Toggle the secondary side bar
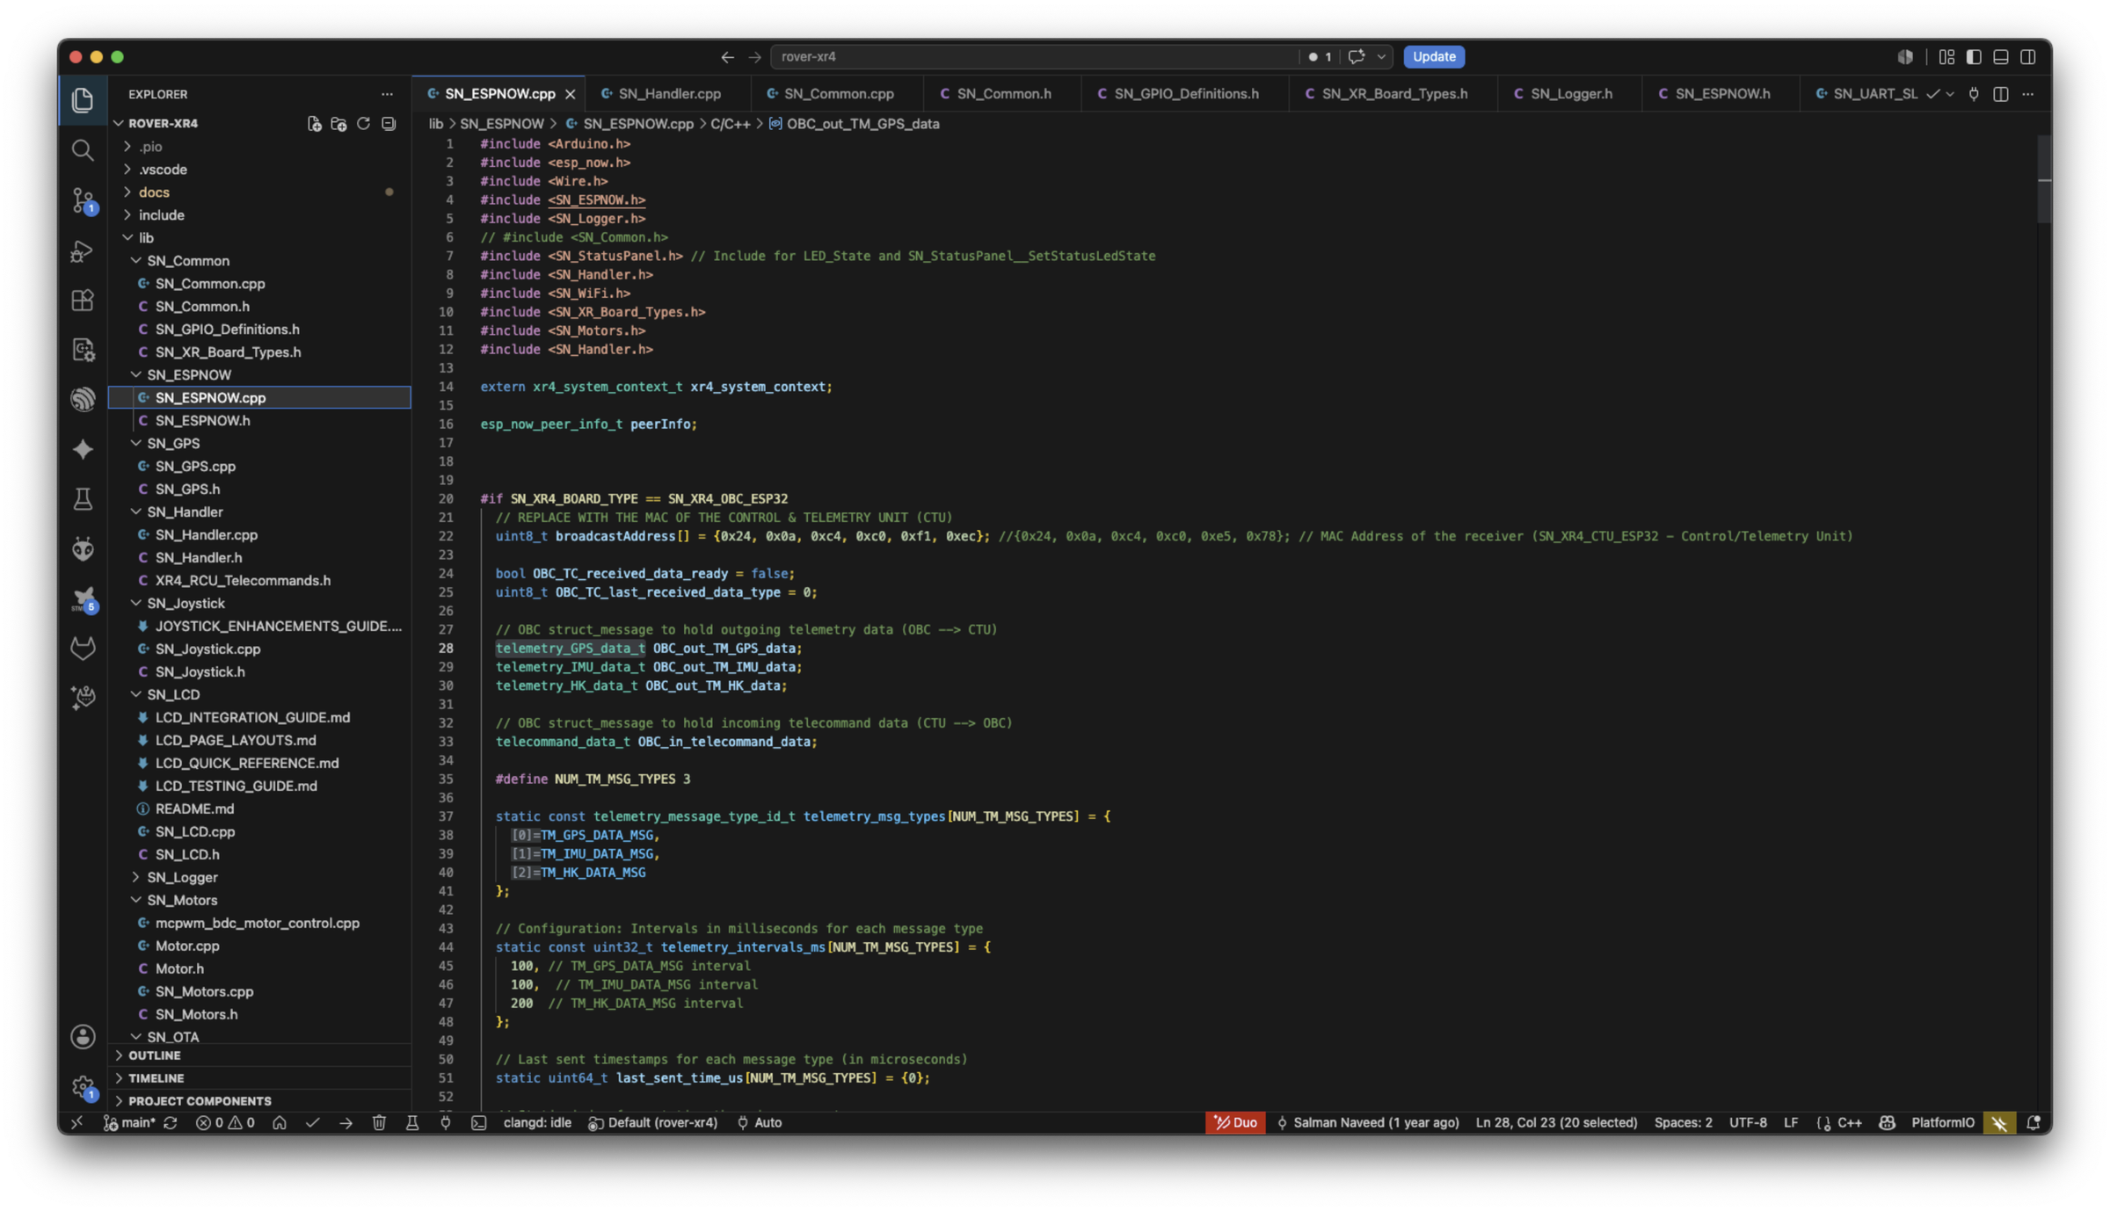 (x=2028, y=57)
